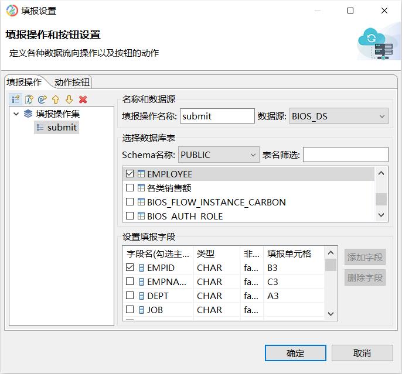Check EMPNA... primary key checkbox

coord(130,282)
